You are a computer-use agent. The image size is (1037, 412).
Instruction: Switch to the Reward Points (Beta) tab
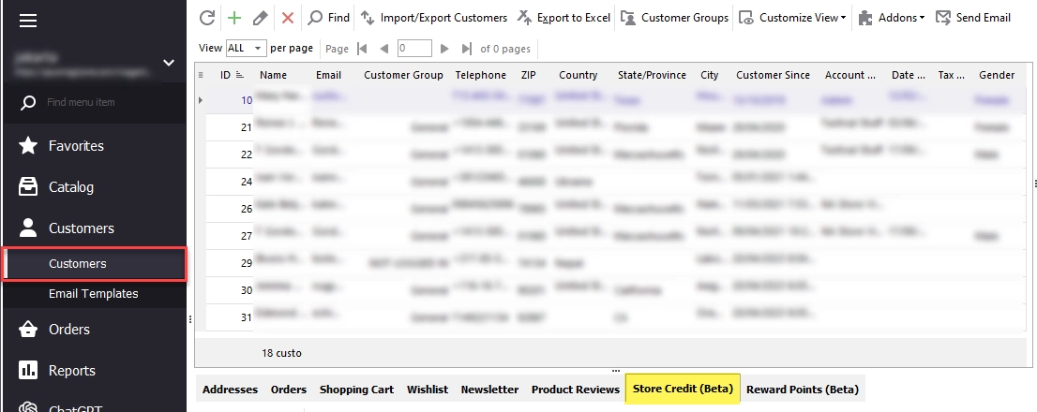point(803,390)
